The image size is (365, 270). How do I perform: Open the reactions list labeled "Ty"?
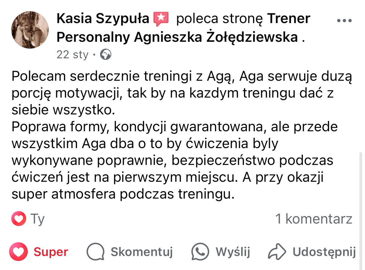pos(38,219)
